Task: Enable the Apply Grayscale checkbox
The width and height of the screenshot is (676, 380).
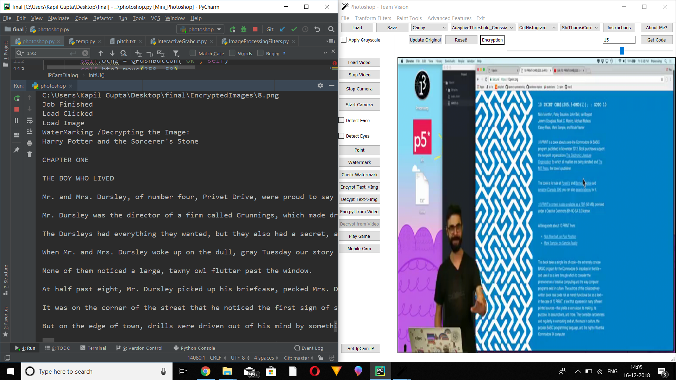Action: point(344,40)
